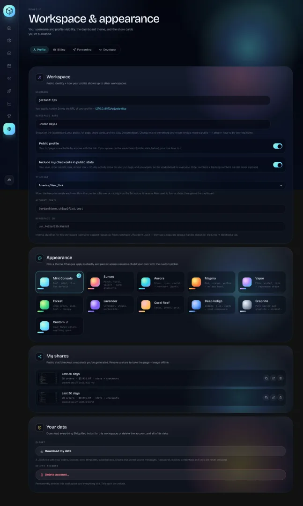Open the America/New_York timezone dropdown

[x=161, y=185]
